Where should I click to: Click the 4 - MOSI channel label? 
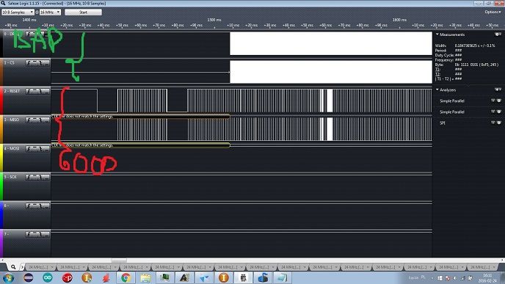click(x=12, y=148)
